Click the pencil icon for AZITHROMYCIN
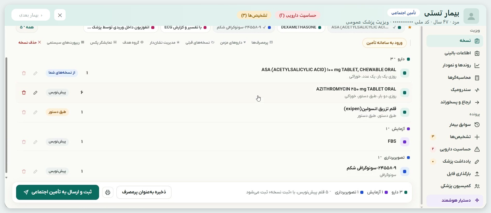The image size is (491, 213). tap(35, 93)
